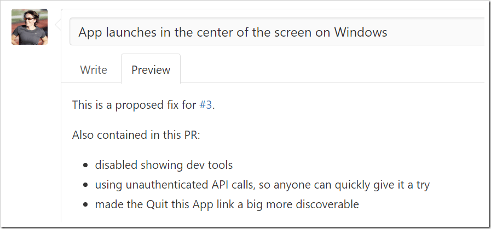Screen dimensions: 491x229
Task: Click the word "Windows" in the title
Action: (361, 32)
